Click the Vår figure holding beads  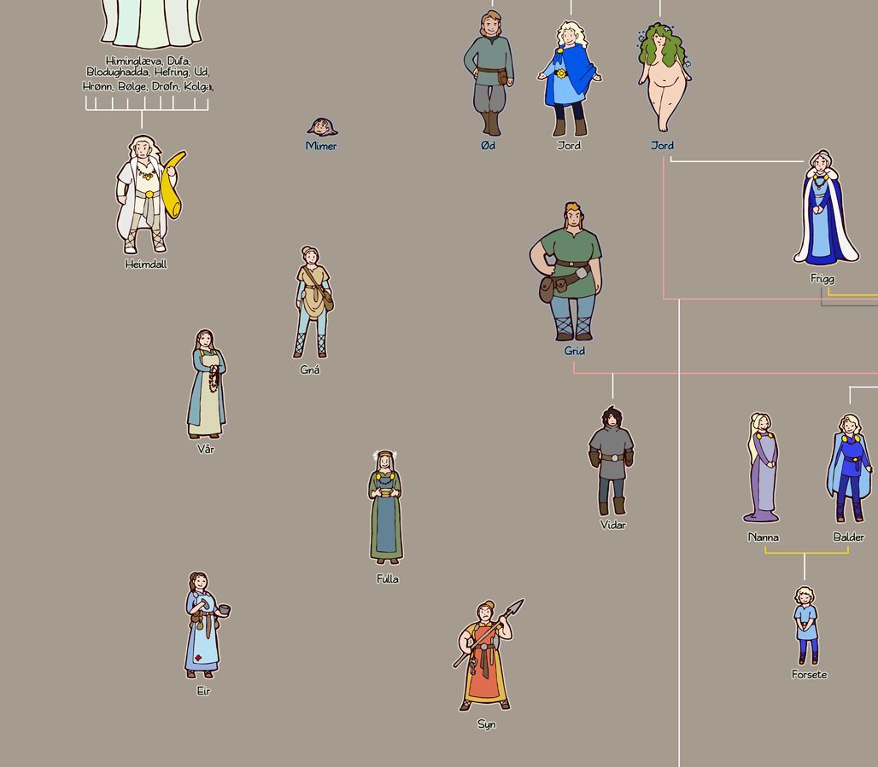click(x=206, y=384)
